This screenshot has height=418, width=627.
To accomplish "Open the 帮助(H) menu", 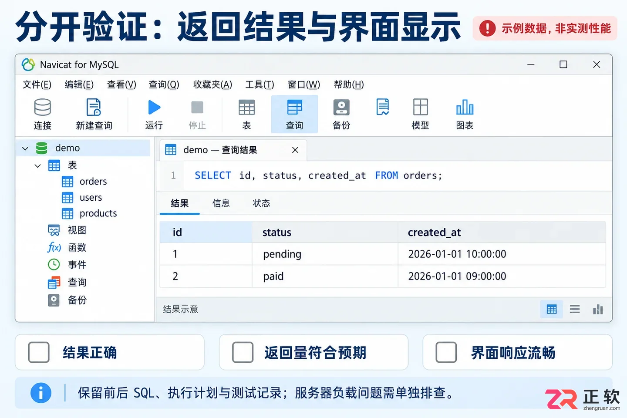I will [349, 84].
